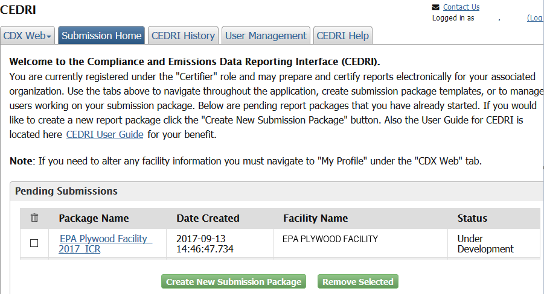Tick the checkbox for EPA Plywood Facility package
Screen dimensions: 544x294
coord(34,243)
